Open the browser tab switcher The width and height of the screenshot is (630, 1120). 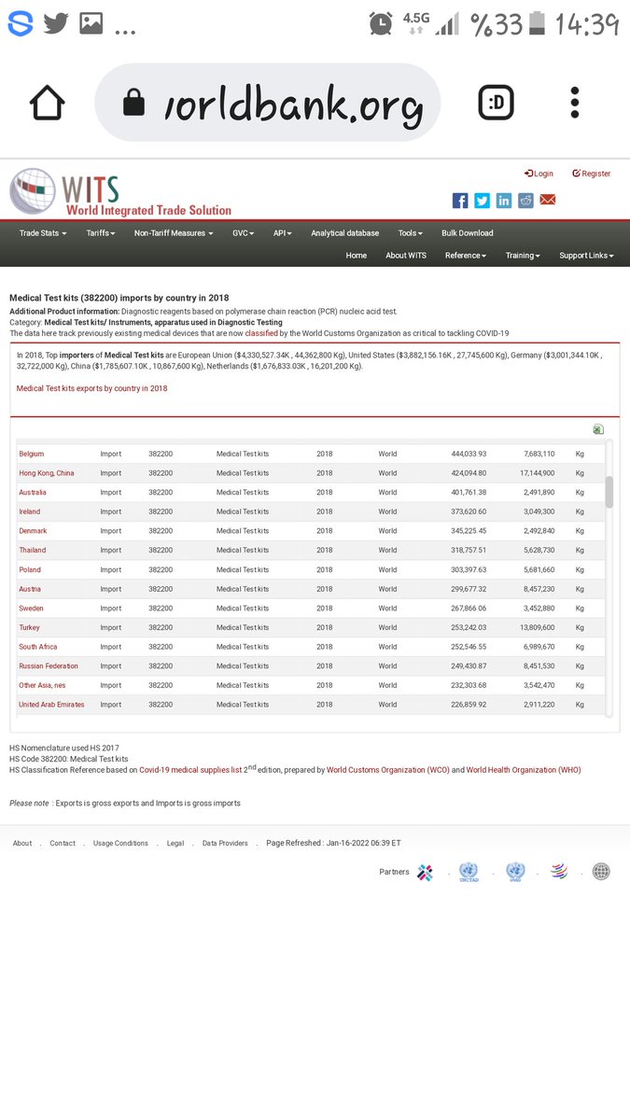pos(496,103)
